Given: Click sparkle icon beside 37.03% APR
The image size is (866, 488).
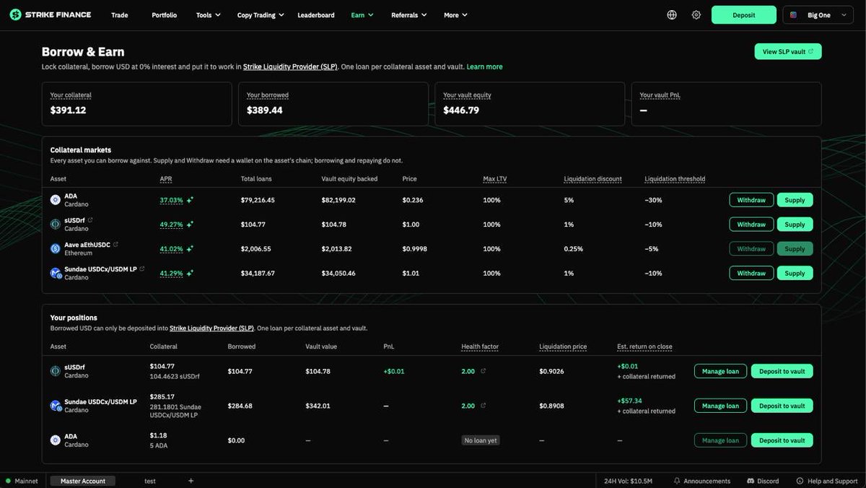Looking at the screenshot, I should tap(190, 200).
